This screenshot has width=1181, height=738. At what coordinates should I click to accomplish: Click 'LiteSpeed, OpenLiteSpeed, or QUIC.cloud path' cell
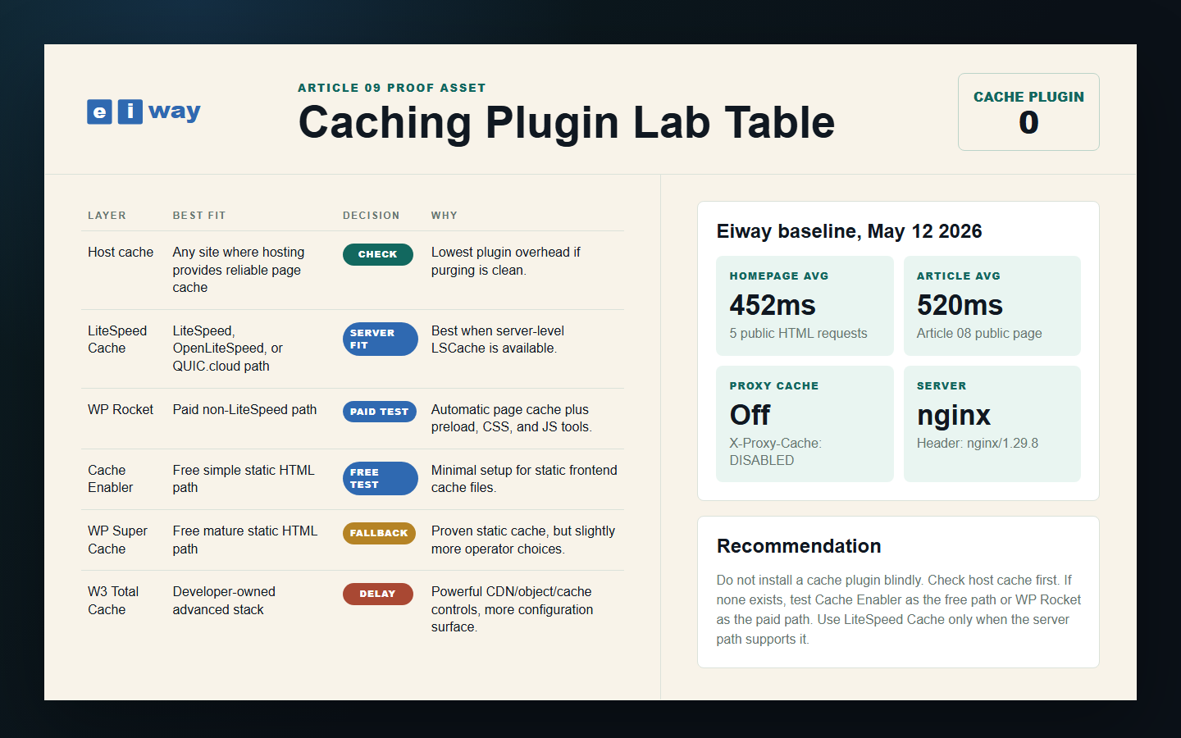pos(228,348)
